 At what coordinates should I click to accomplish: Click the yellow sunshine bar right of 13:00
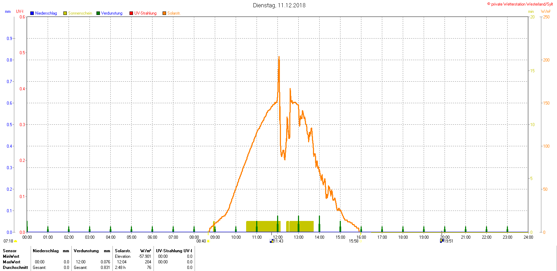coord(301,227)
